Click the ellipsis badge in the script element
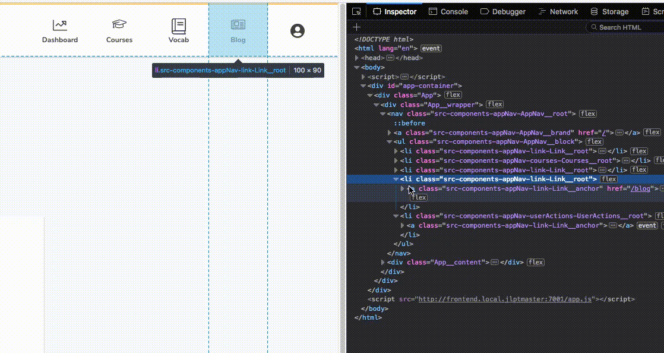This screenshot has width=664, height=353. tap(404, 77)
